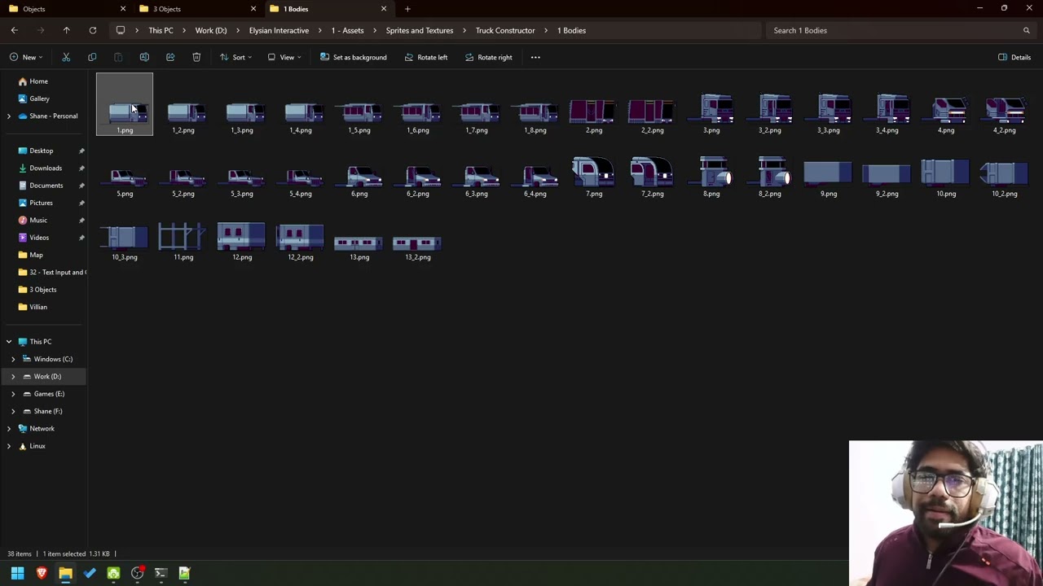Screen dimensions: 1043x586
Task: Expand the Linux tree node
Action: tap(9, 446)
